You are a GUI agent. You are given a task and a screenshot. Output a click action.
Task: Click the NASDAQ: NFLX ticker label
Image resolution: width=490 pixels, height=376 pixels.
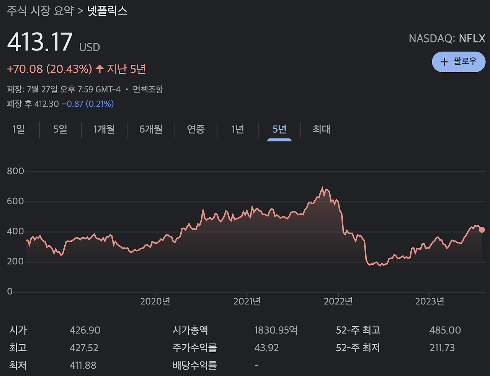coord(447,39)
